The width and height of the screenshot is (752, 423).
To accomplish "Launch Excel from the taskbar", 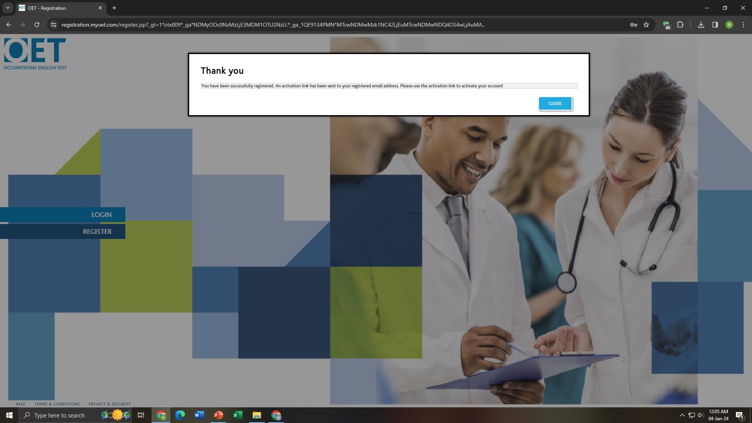I will point(238,415).
